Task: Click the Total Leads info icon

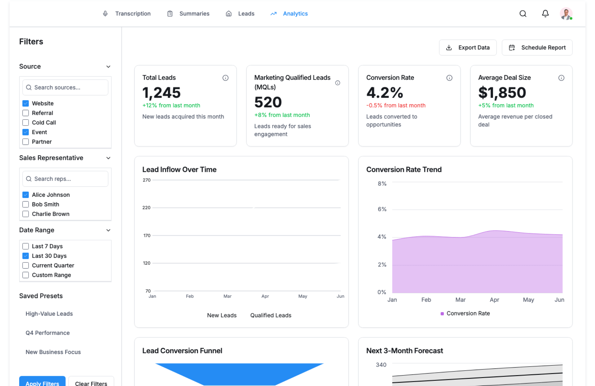Action: (225, 78)
